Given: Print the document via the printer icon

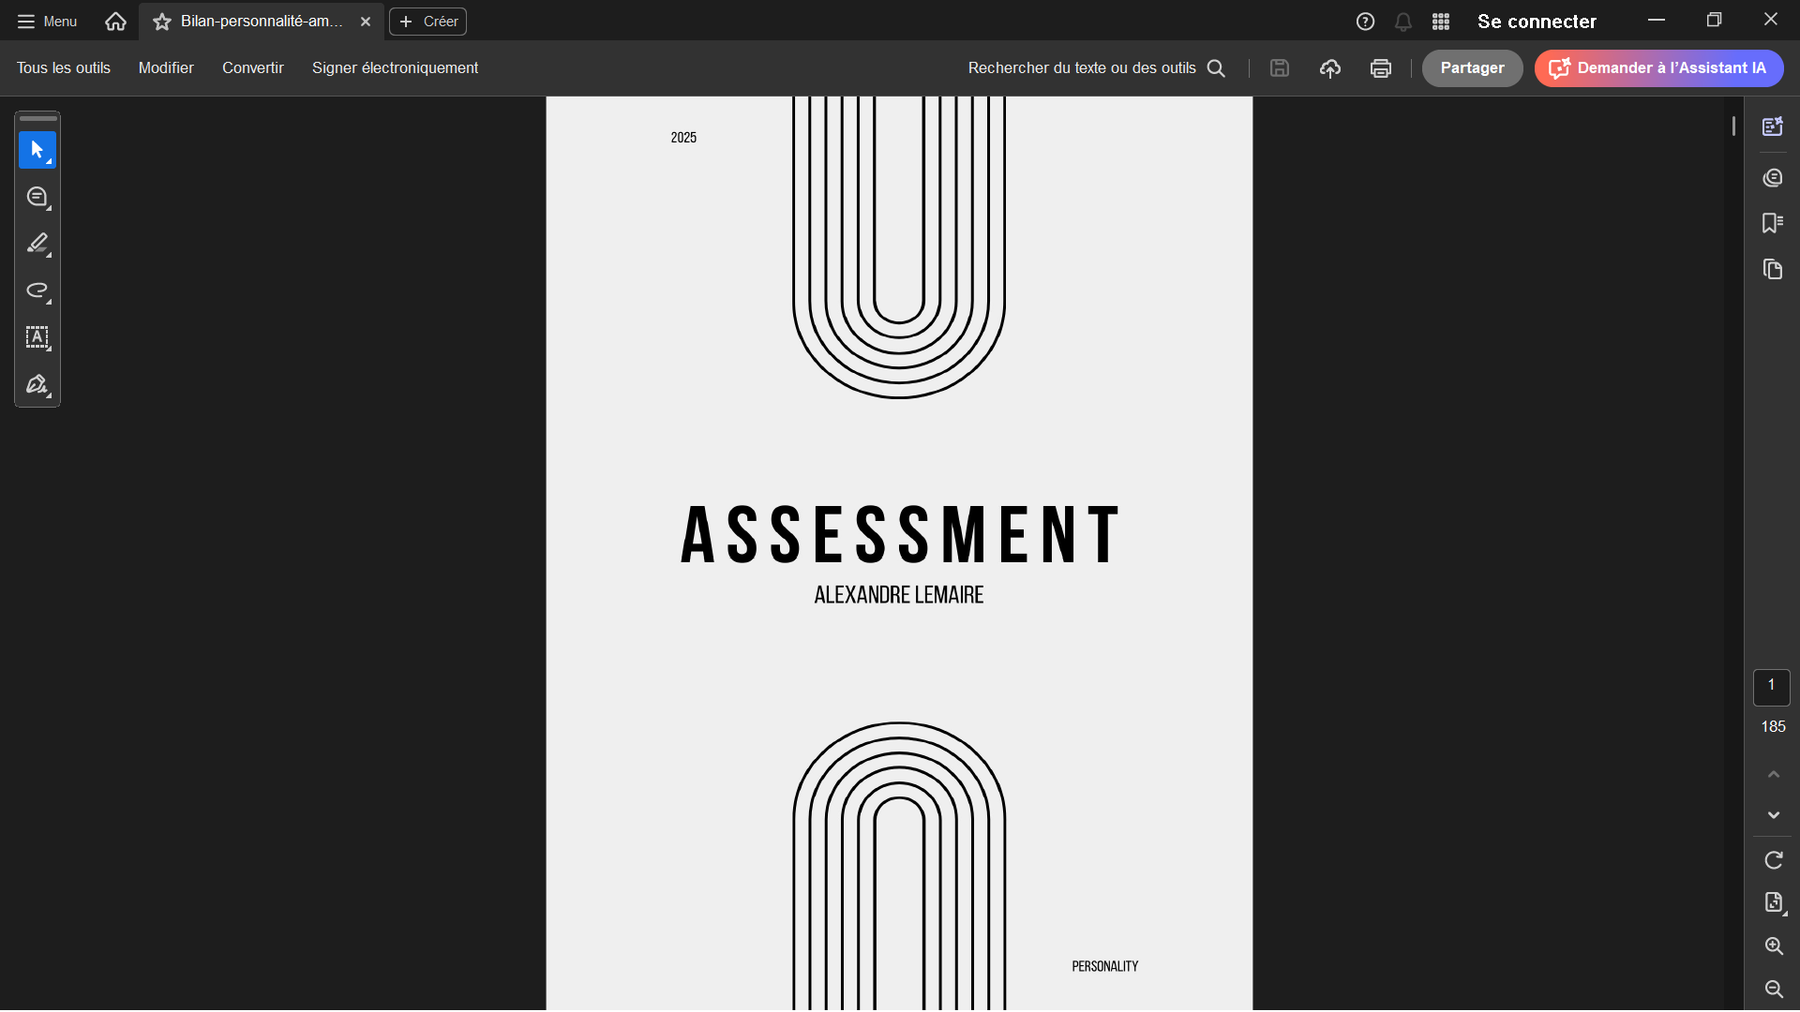Looking at the screenshot, I should pyautogui.click(x=1380, y=68).
